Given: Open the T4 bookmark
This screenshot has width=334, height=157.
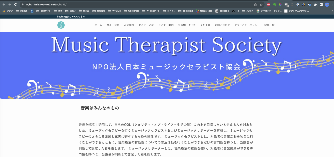Looking at the screenshot, I should pyautogui.click(x=235, y=11).
